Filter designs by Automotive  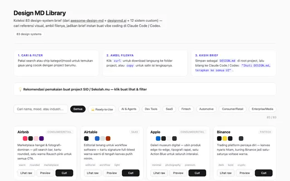206,109
